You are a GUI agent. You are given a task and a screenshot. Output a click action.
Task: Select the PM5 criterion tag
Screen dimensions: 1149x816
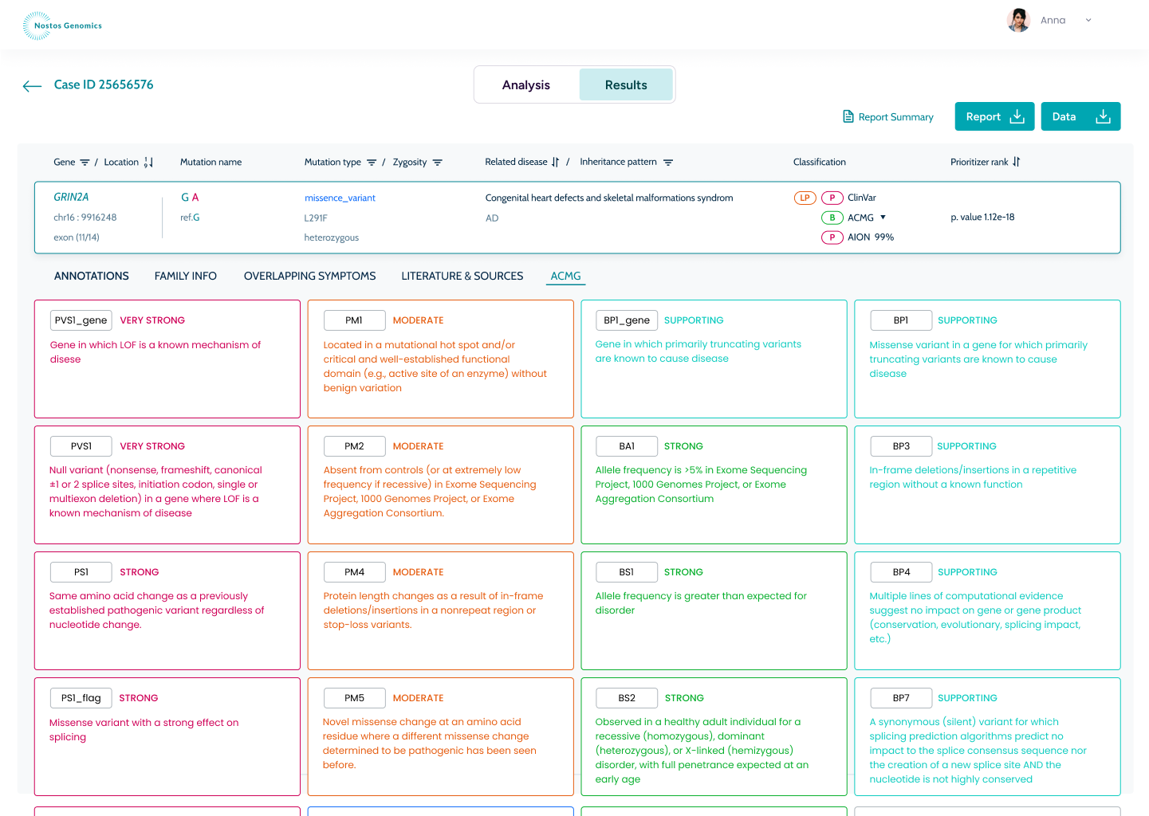pyautogui.click(x=354, y=698)
